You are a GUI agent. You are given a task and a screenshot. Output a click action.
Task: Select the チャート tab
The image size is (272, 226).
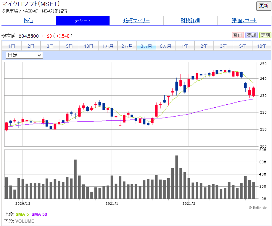point(83,20)
